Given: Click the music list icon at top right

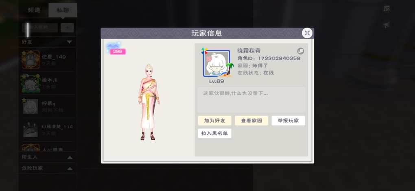Looking at the screenshot, I should tap(387, 9).
